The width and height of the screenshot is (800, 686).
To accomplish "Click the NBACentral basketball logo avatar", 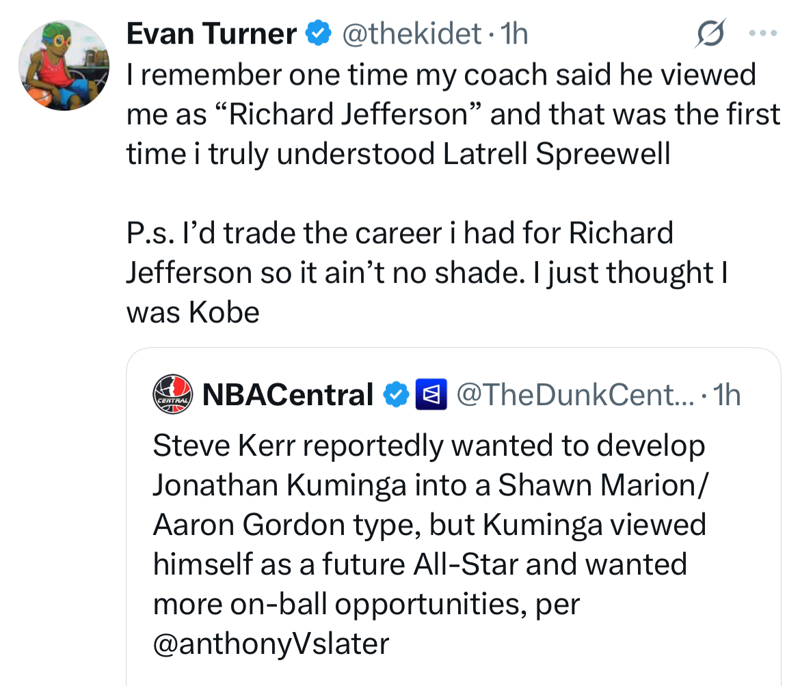I will [171, 394].
